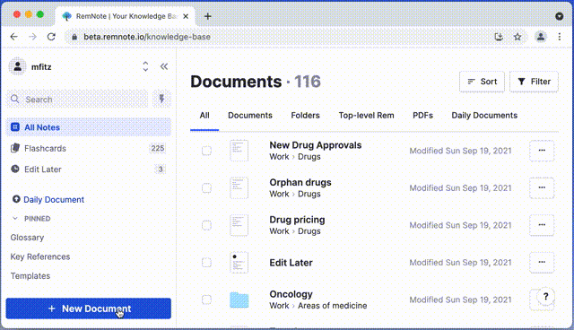Click Areas of medicine breadcrumb under Oncology
574x330 pixels.
333,306
